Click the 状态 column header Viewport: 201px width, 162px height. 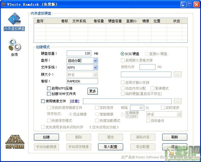tap(174, 21)
